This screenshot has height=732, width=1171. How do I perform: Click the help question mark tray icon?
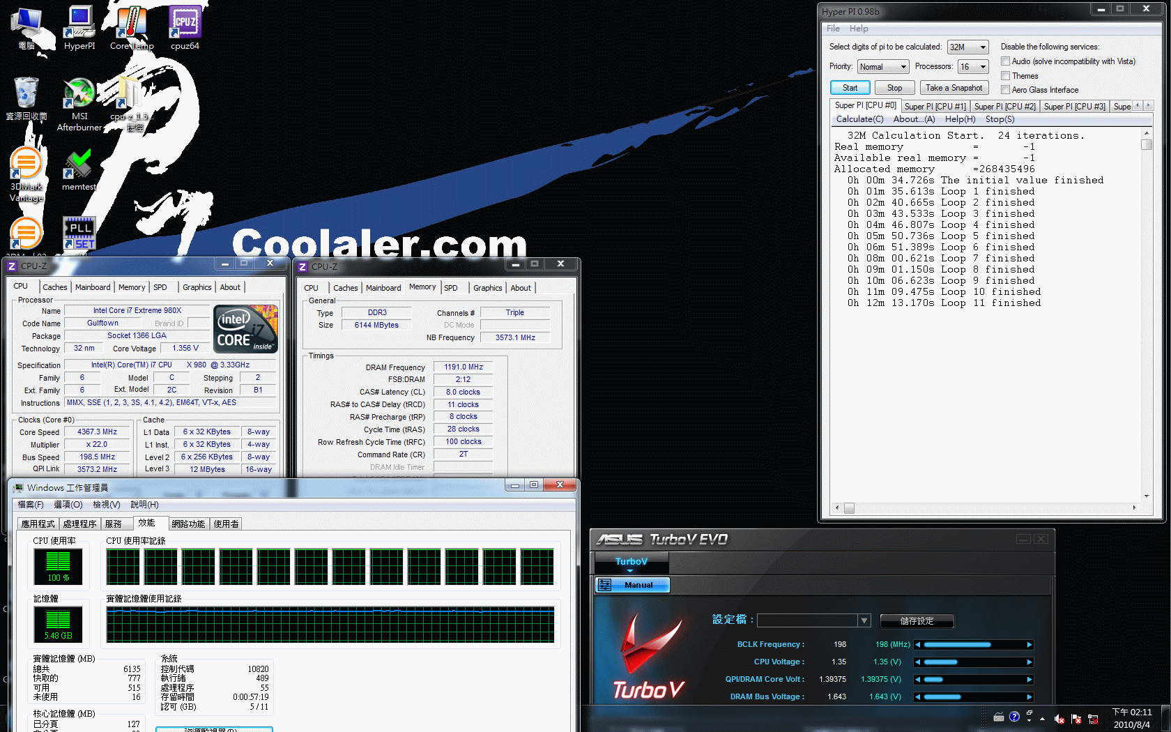[1014, 717]
